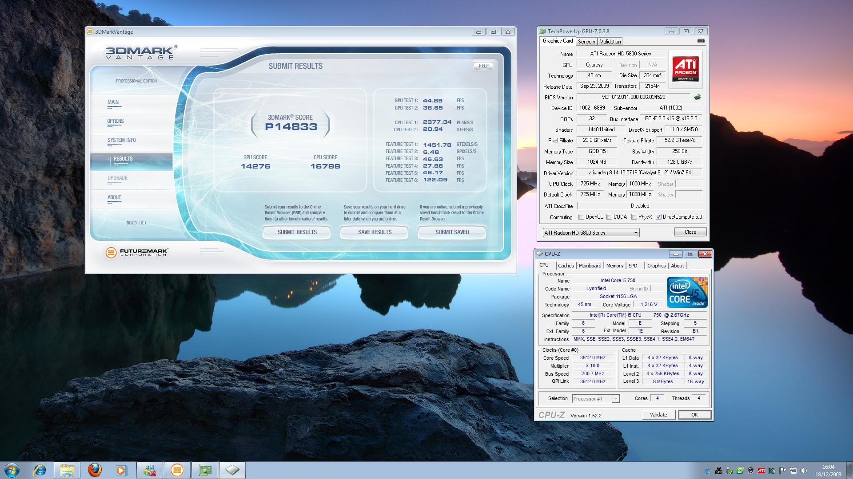853x479 pixels.
Task: Toggle the PhysX checkbox in GPU-Z
Action: point(634,217)
